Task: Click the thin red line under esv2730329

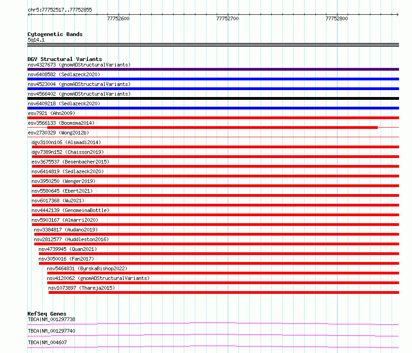Action: 213,137
